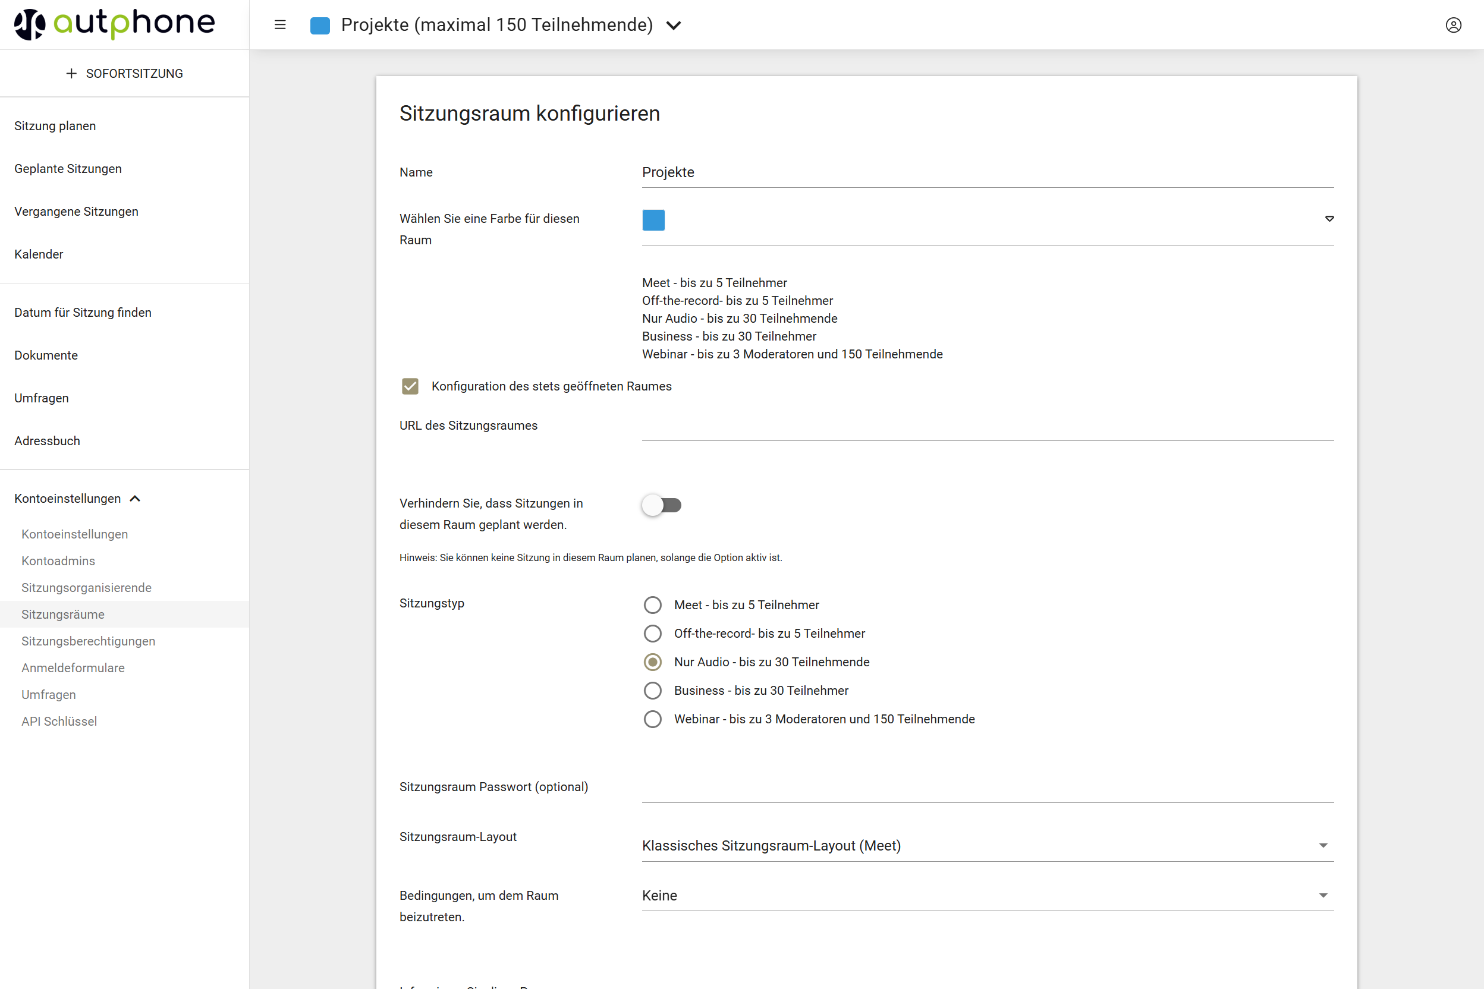This screenshot has width=1484, height=989.
Task: Open the room color dropdown arrow
Action: click(1329, 218)
